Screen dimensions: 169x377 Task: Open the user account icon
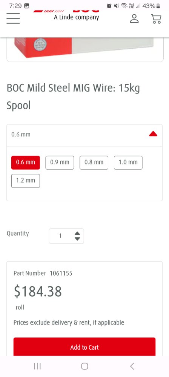point(134,18)
